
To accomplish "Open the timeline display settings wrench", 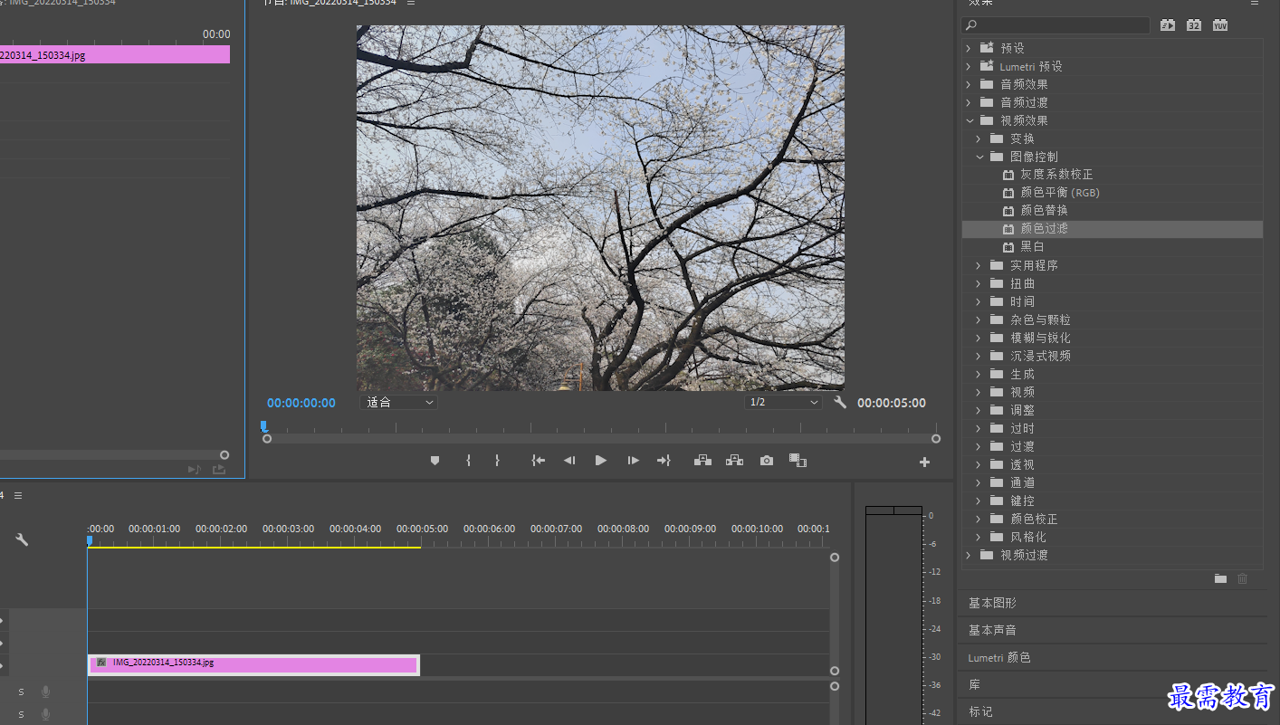I will 22,539.
